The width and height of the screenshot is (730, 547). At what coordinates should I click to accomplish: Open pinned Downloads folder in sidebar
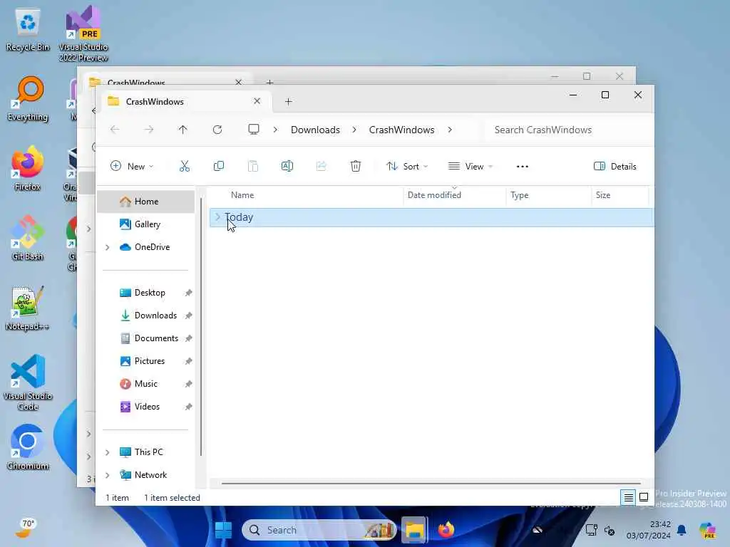coord(146,316)
